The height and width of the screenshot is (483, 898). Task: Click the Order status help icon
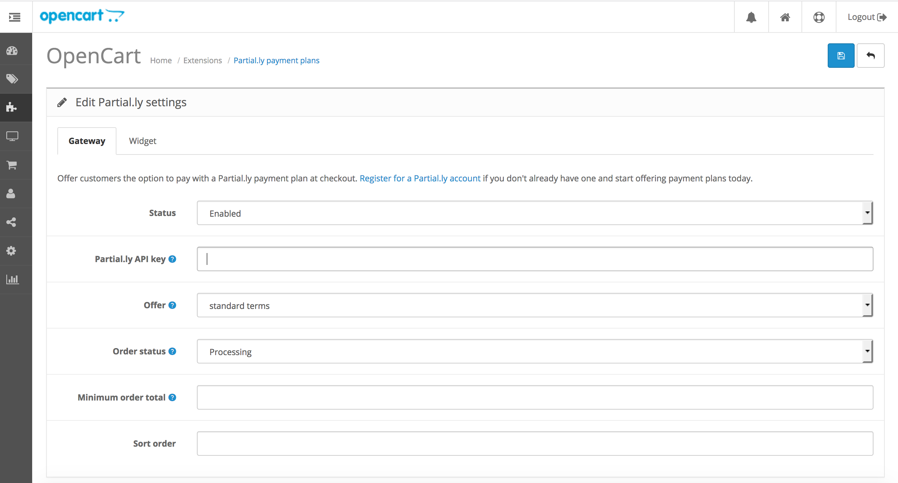coord(172,351)
